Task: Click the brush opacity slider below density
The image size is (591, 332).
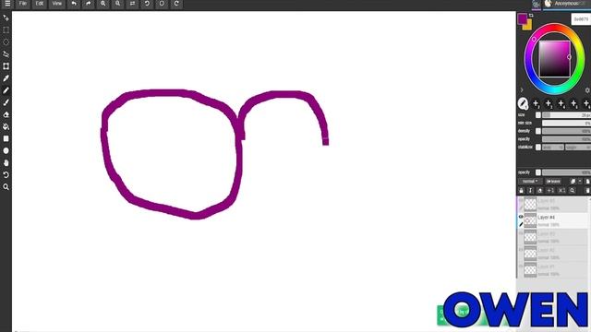Action: coord(566,139)
